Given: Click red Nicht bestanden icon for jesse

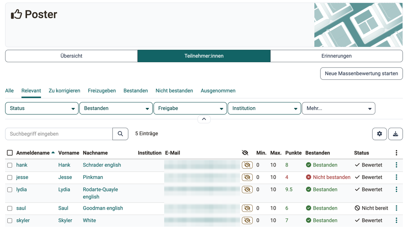Looking at the screenshot, I should click(x=308, y=177).
